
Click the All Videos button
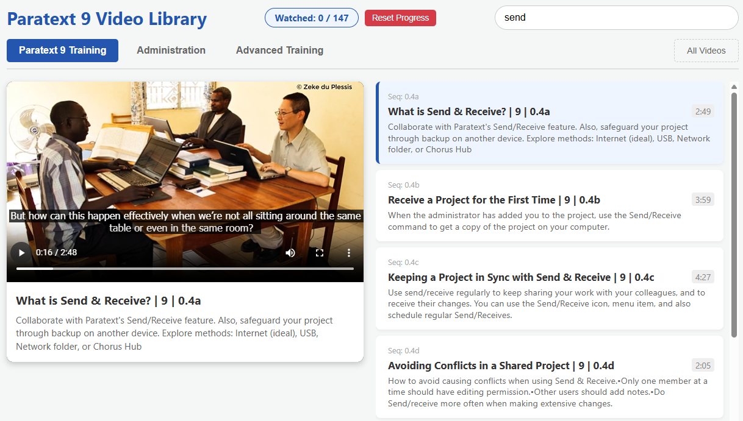[706, 51]
